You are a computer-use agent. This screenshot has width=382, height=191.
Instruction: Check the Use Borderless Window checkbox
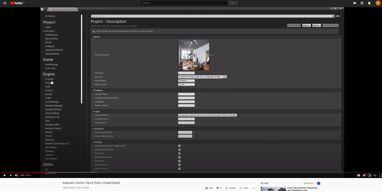179,150
